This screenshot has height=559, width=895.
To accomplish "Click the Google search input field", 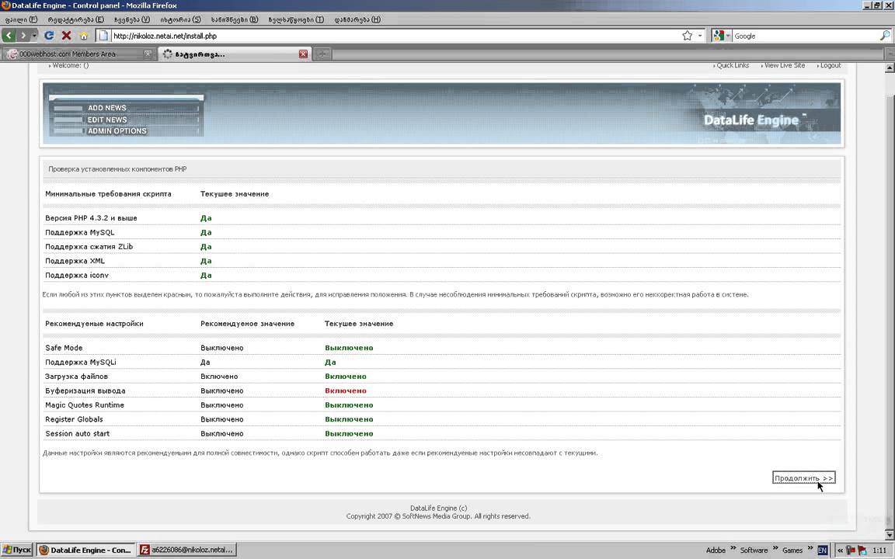I will (x=805, y=36).
